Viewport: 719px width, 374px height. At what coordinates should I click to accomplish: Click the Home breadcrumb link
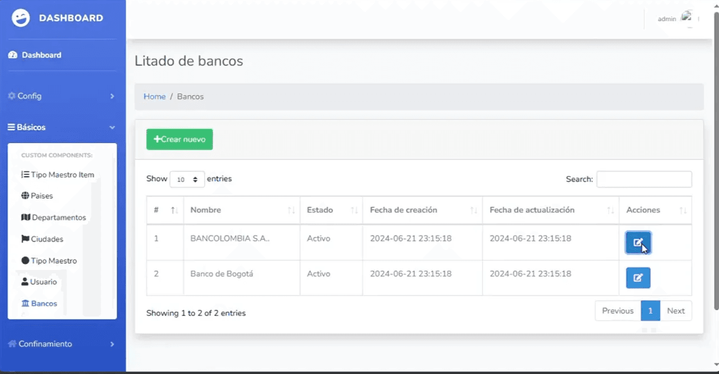pos(154,97)
